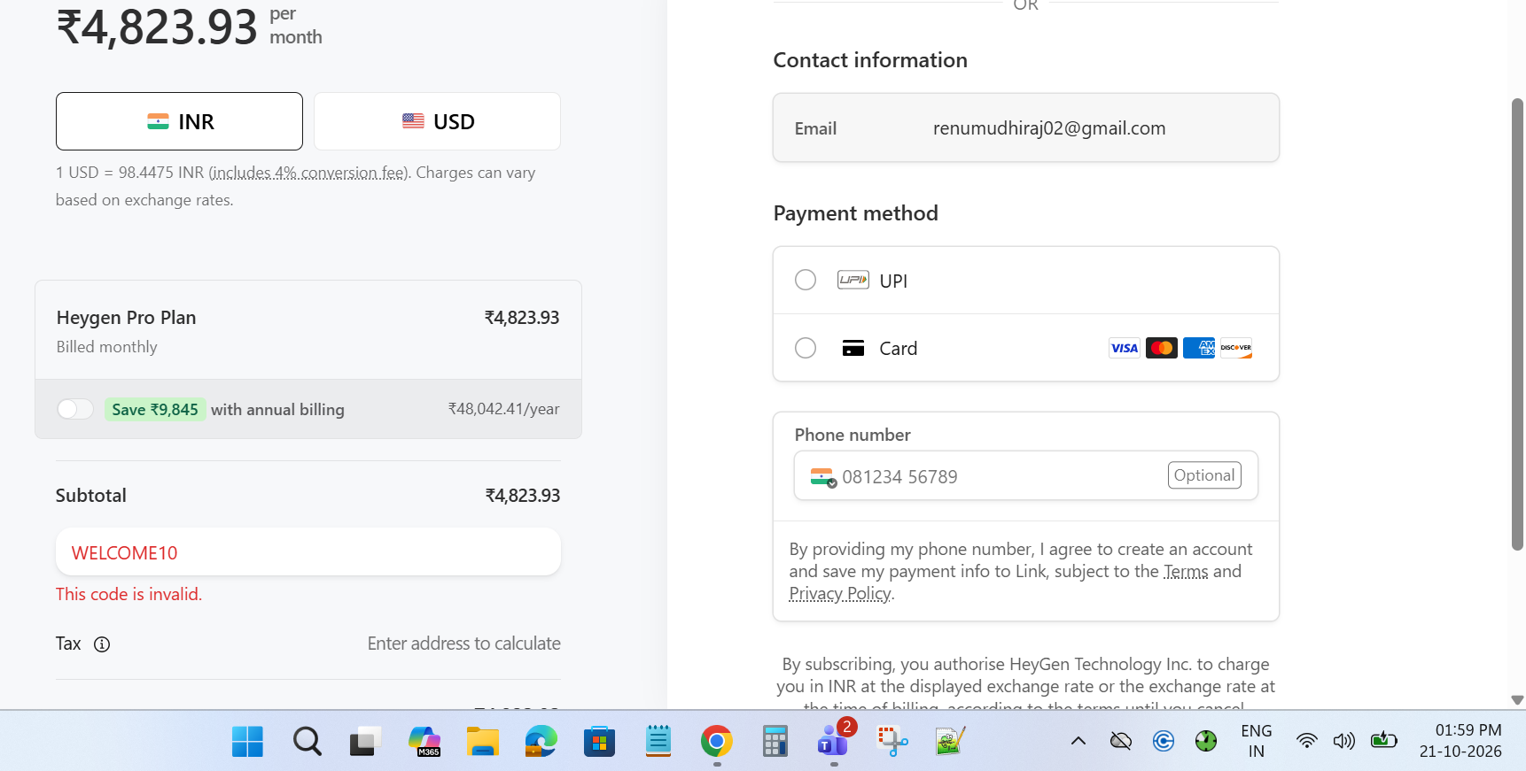Image resolution: width=1526 pixels, height=771 pixels.
Task: Open the Privacy Policy link
Action: pyautogui.click(x=840, y=594)
